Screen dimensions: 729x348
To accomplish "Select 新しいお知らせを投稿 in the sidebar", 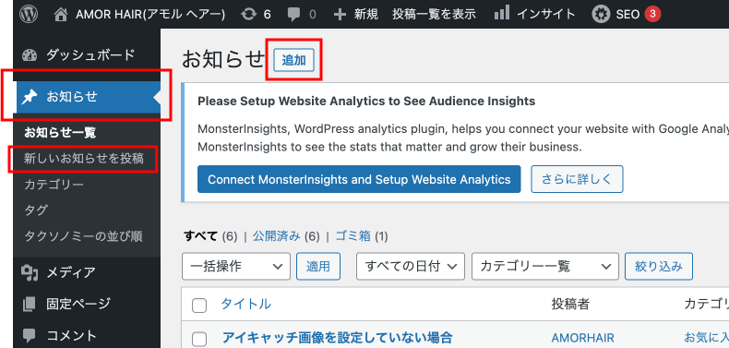I will (84, 159).
